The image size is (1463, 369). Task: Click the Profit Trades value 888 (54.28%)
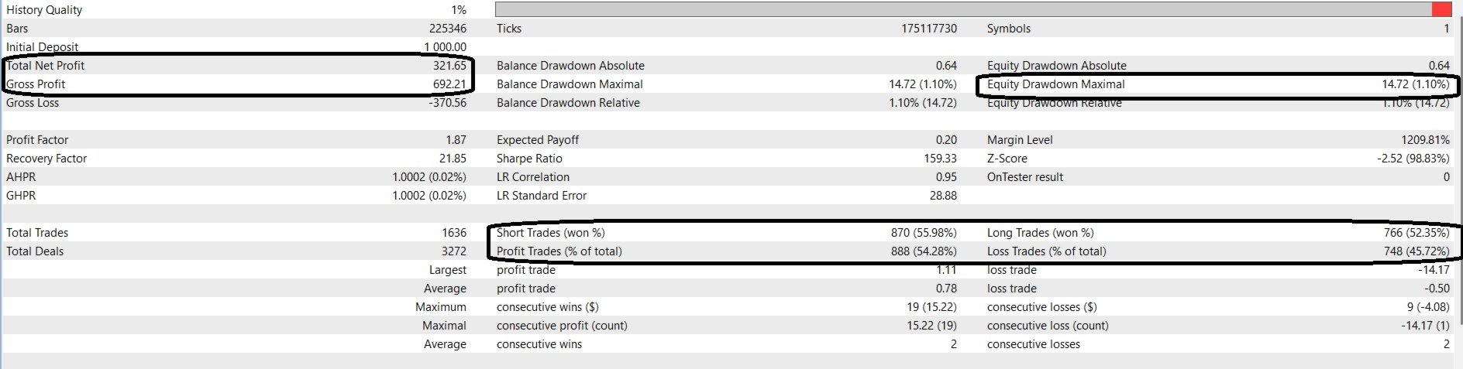923,251
